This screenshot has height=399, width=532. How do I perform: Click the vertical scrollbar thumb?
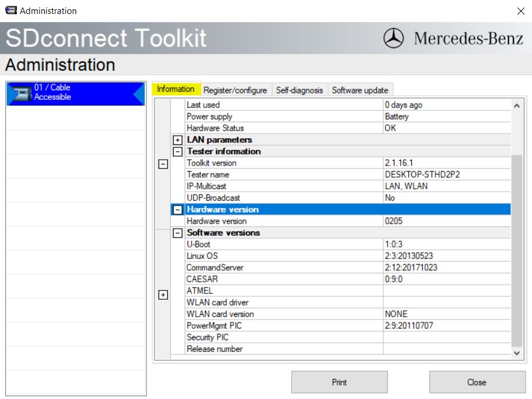pos(517,251)
